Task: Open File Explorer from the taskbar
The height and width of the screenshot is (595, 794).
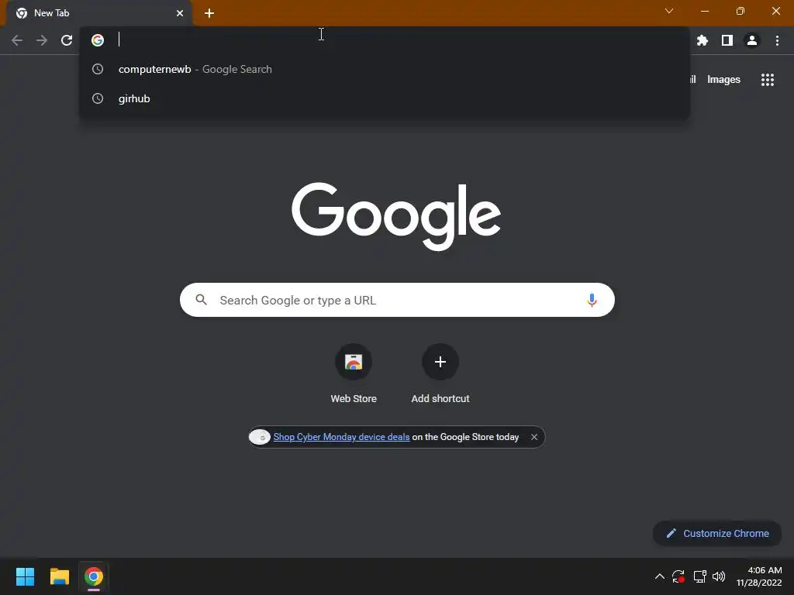Action: click(x=59, y=576)
